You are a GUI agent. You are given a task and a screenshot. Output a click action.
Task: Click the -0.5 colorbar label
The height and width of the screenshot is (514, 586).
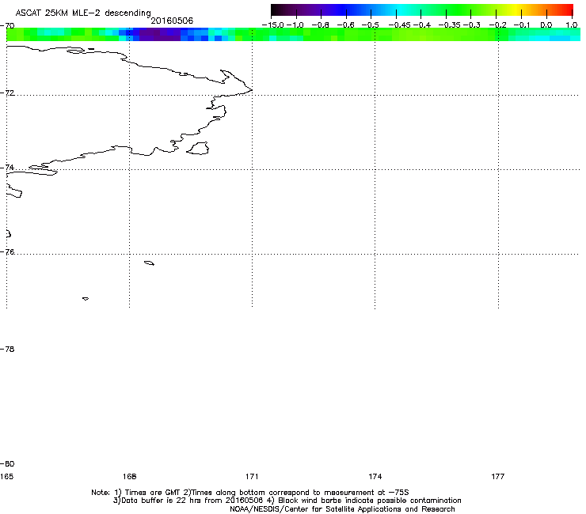click(x=371, y=25)
